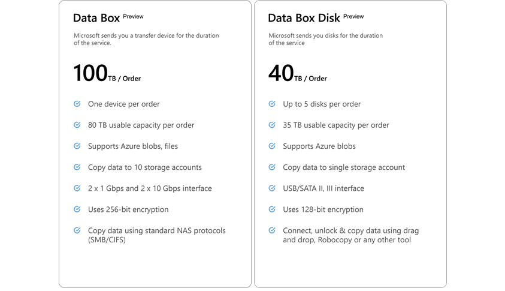Click the 2 x 10 Gbps interface text
This screenshot has height=291, width=505.
pos(176,188)
